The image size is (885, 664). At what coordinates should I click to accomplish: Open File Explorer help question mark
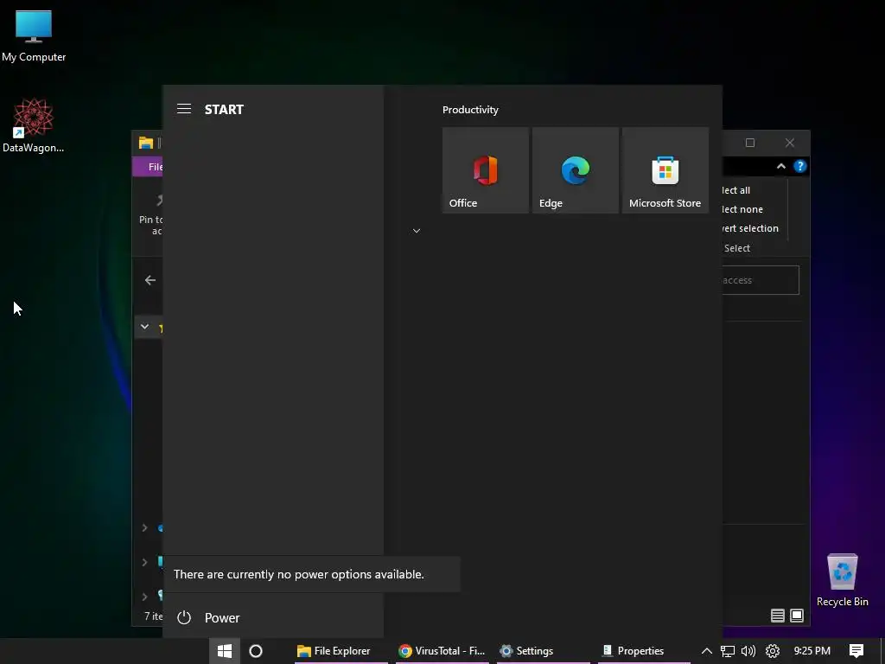pyautogui.click(x=799, y=167)
